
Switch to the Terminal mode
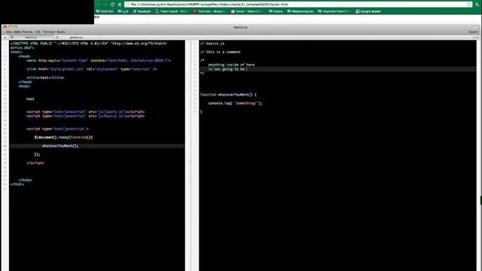[x=48, y=32]
